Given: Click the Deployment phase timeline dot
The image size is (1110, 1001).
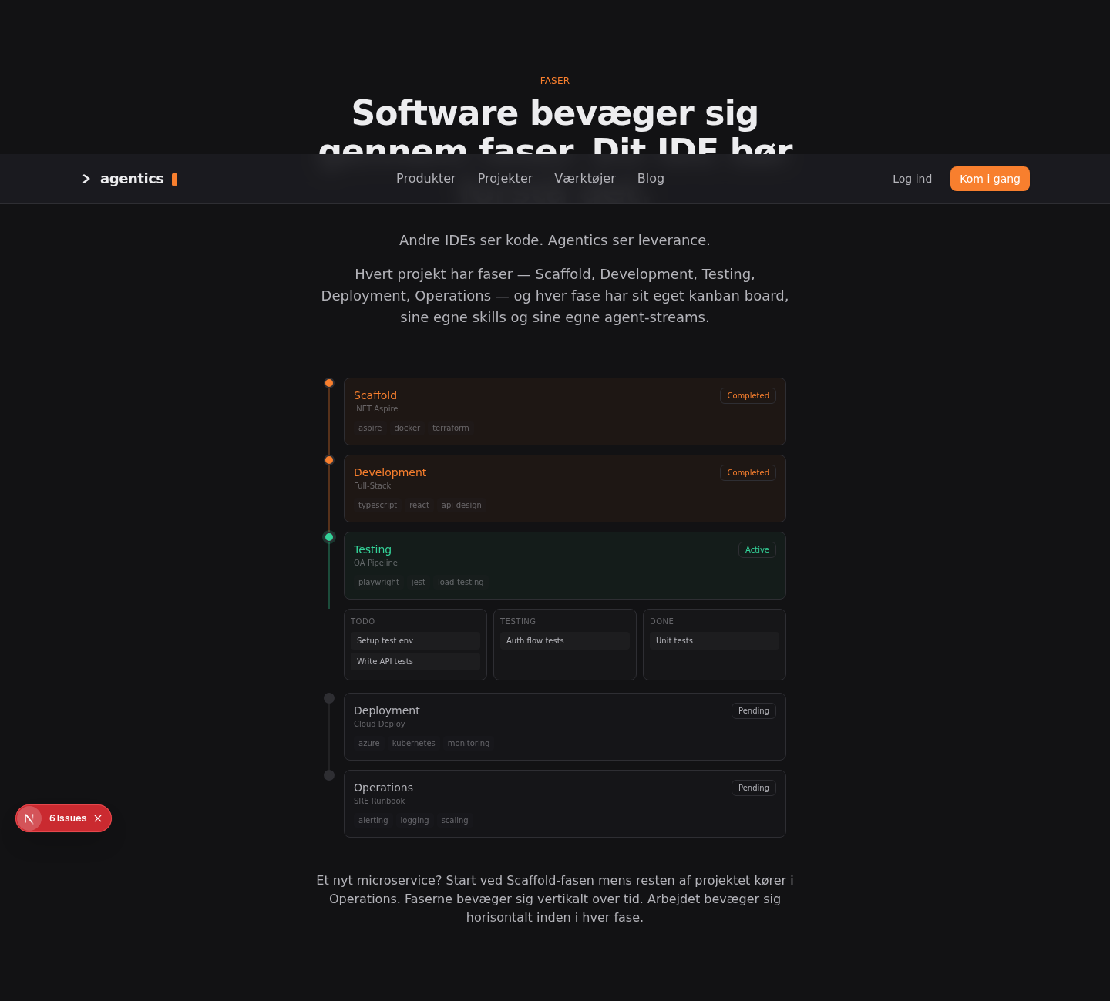Looking at the screenshot, I should pyautogui.click(x=329, y=698).
